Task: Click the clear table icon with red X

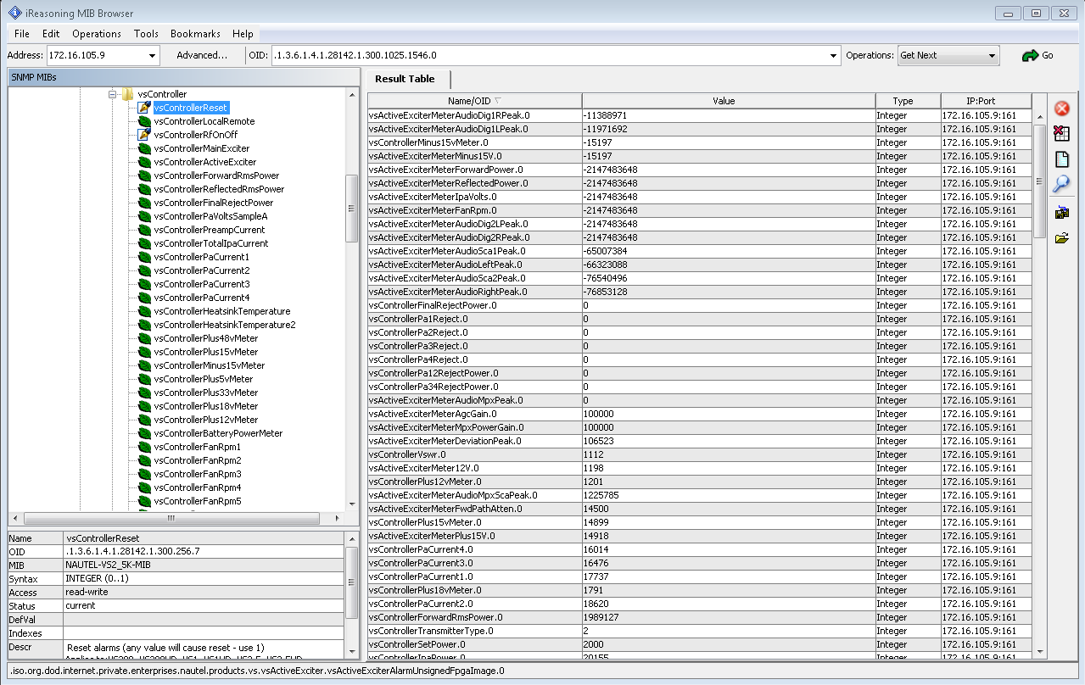Action: 1061,133
